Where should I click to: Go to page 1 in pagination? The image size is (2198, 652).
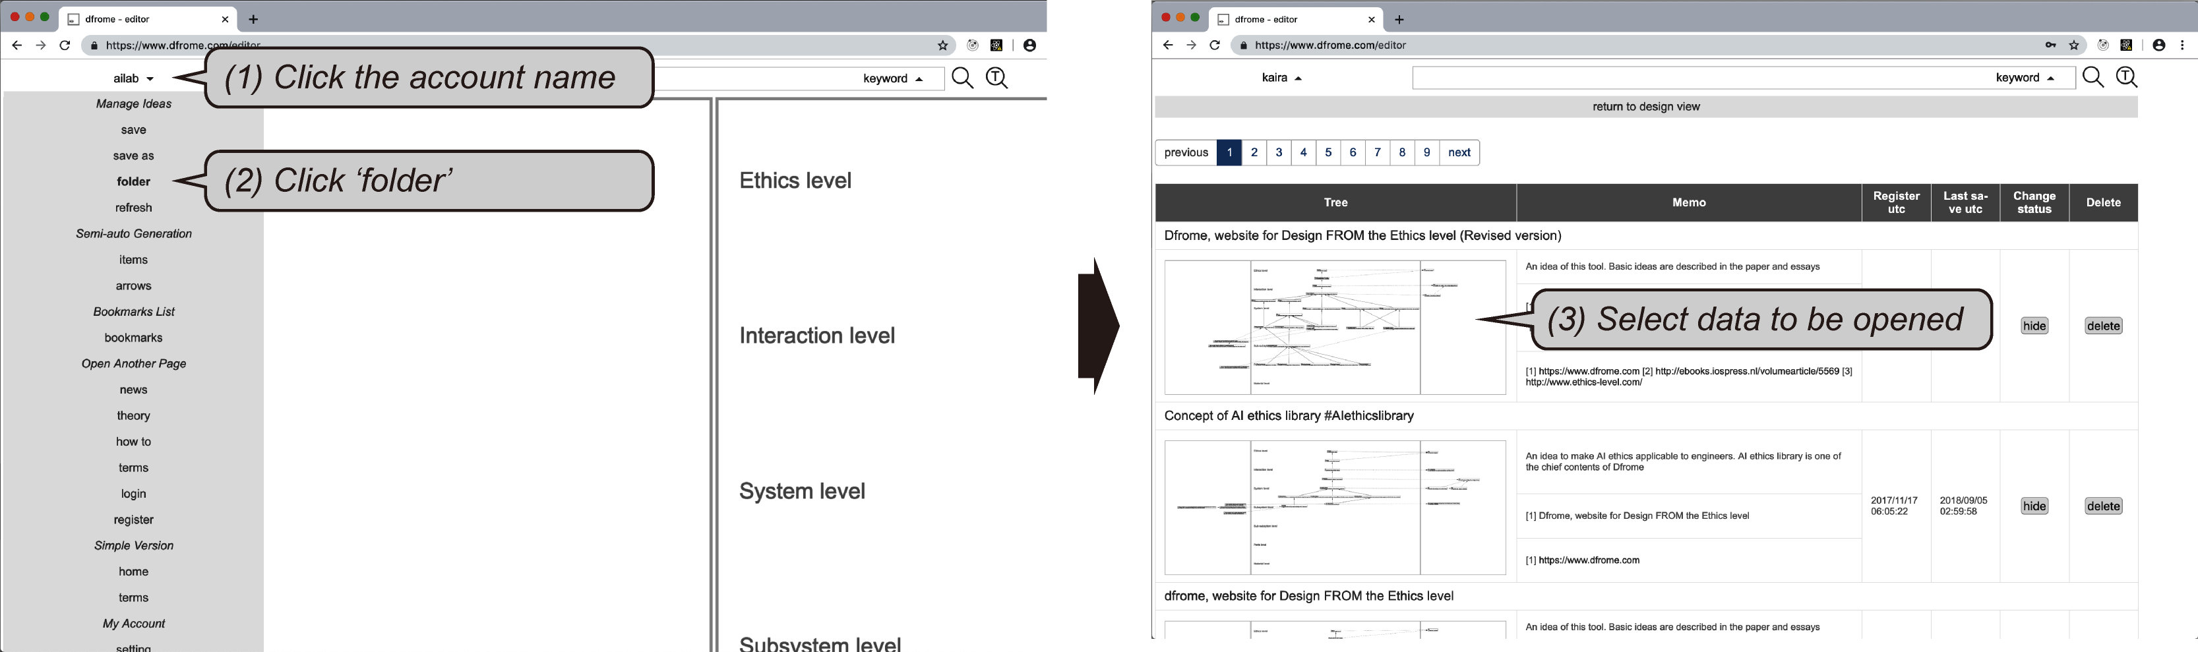point(1229,153)
